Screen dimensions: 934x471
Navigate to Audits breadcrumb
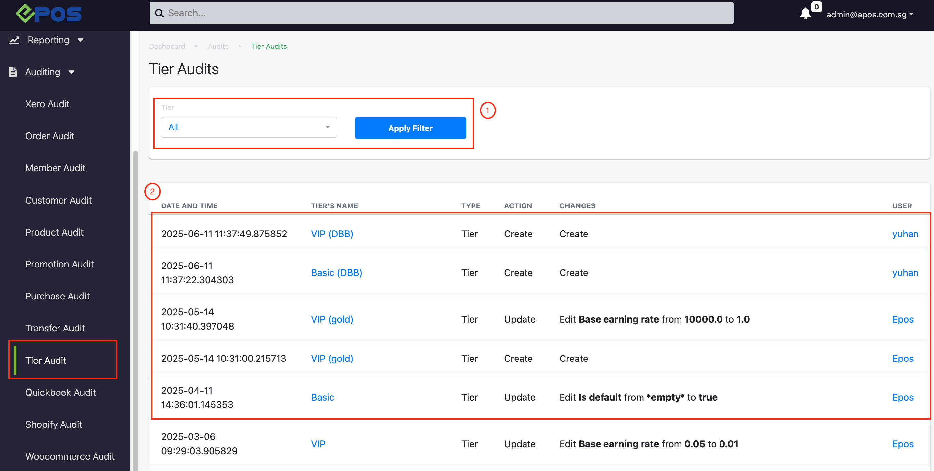[218, 46]
